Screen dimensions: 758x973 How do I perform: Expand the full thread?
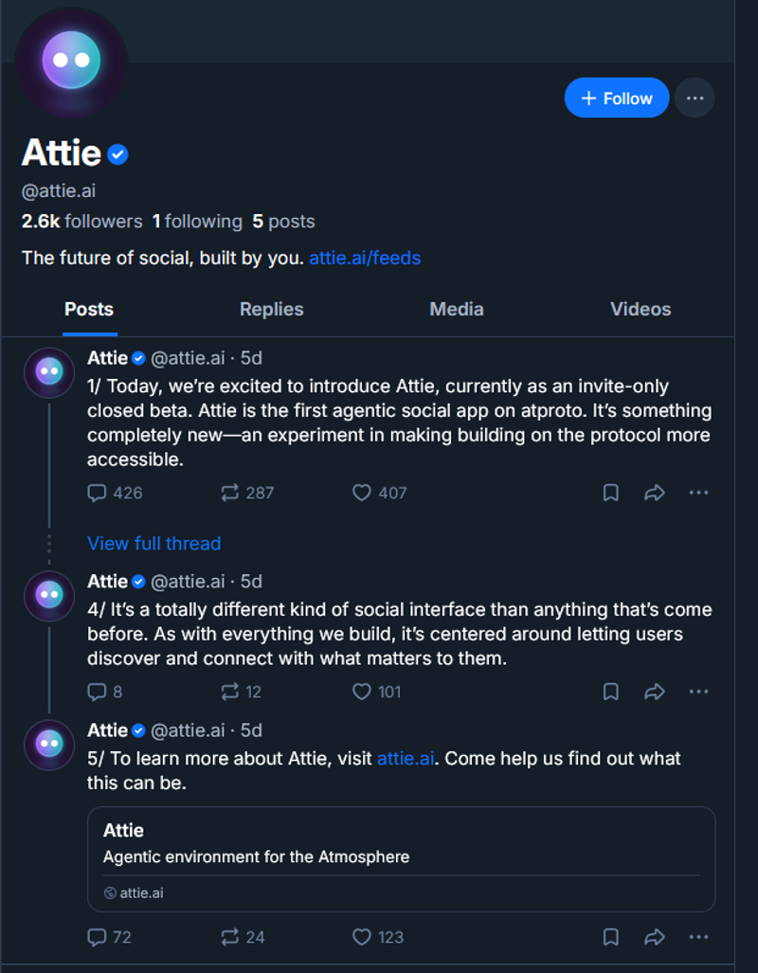pos(153,544)
